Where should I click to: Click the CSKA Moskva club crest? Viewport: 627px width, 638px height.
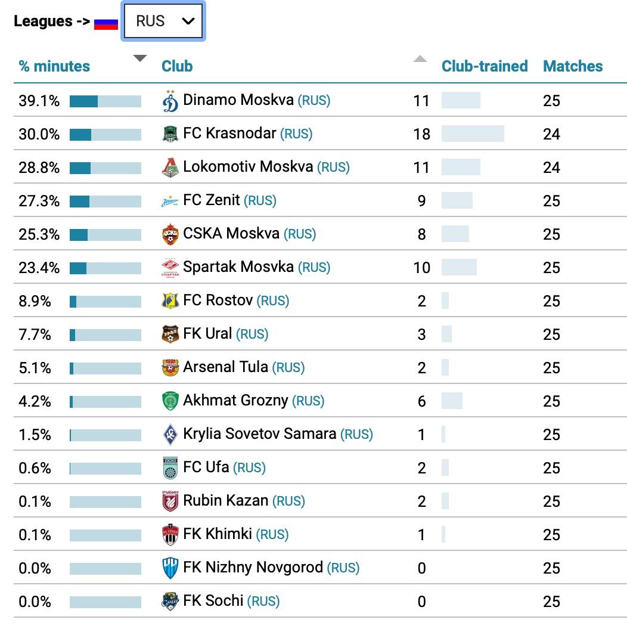pos(170,234)
